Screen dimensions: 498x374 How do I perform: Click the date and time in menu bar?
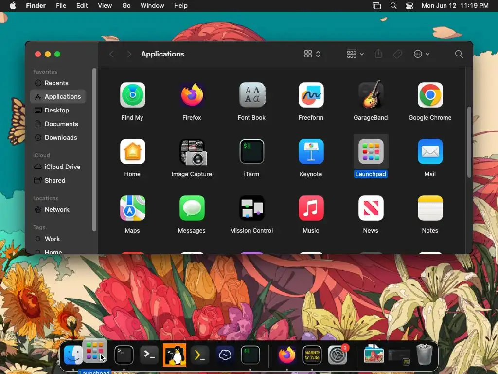tap(455, 6)
